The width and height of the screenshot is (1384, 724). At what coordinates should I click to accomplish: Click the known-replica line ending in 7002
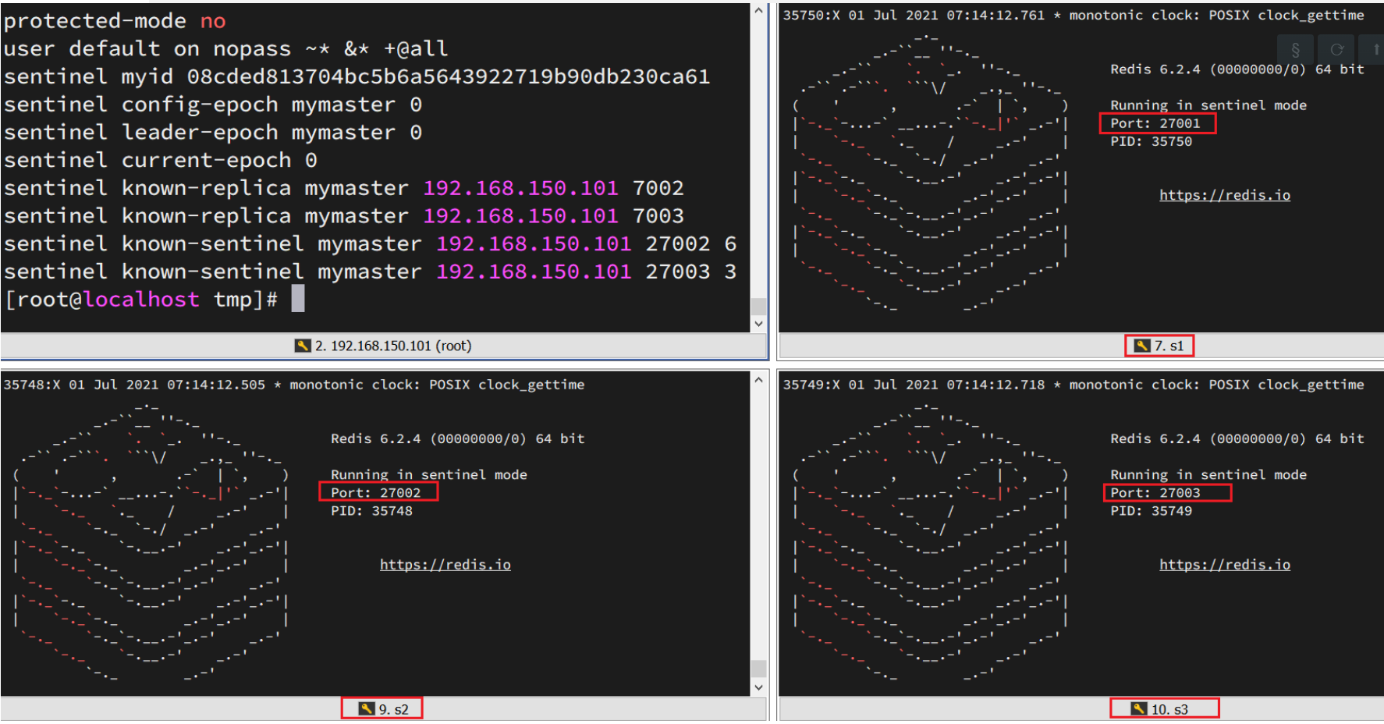[343, 188]
